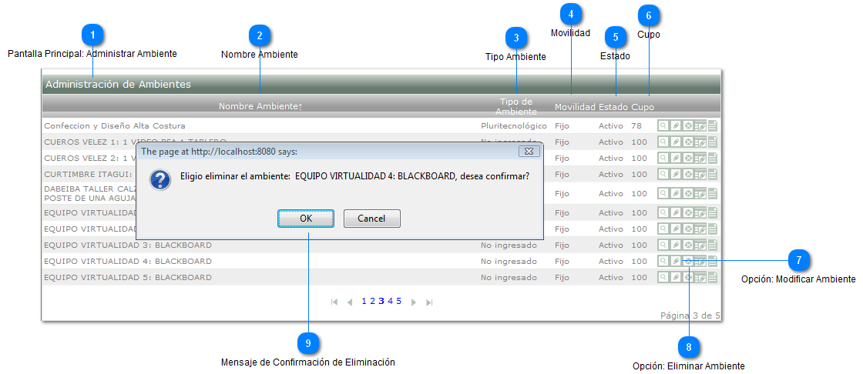Jump to first page of the pager
This screenshot has width=863, height=374.
click(334, 302)
